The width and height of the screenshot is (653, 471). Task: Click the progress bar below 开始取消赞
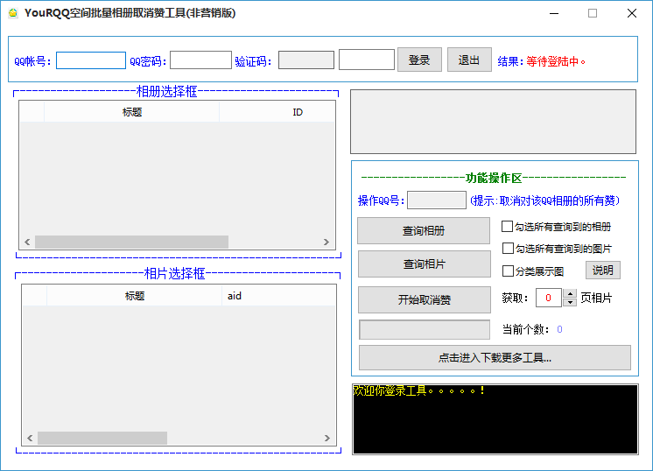[x=425, y=330]
